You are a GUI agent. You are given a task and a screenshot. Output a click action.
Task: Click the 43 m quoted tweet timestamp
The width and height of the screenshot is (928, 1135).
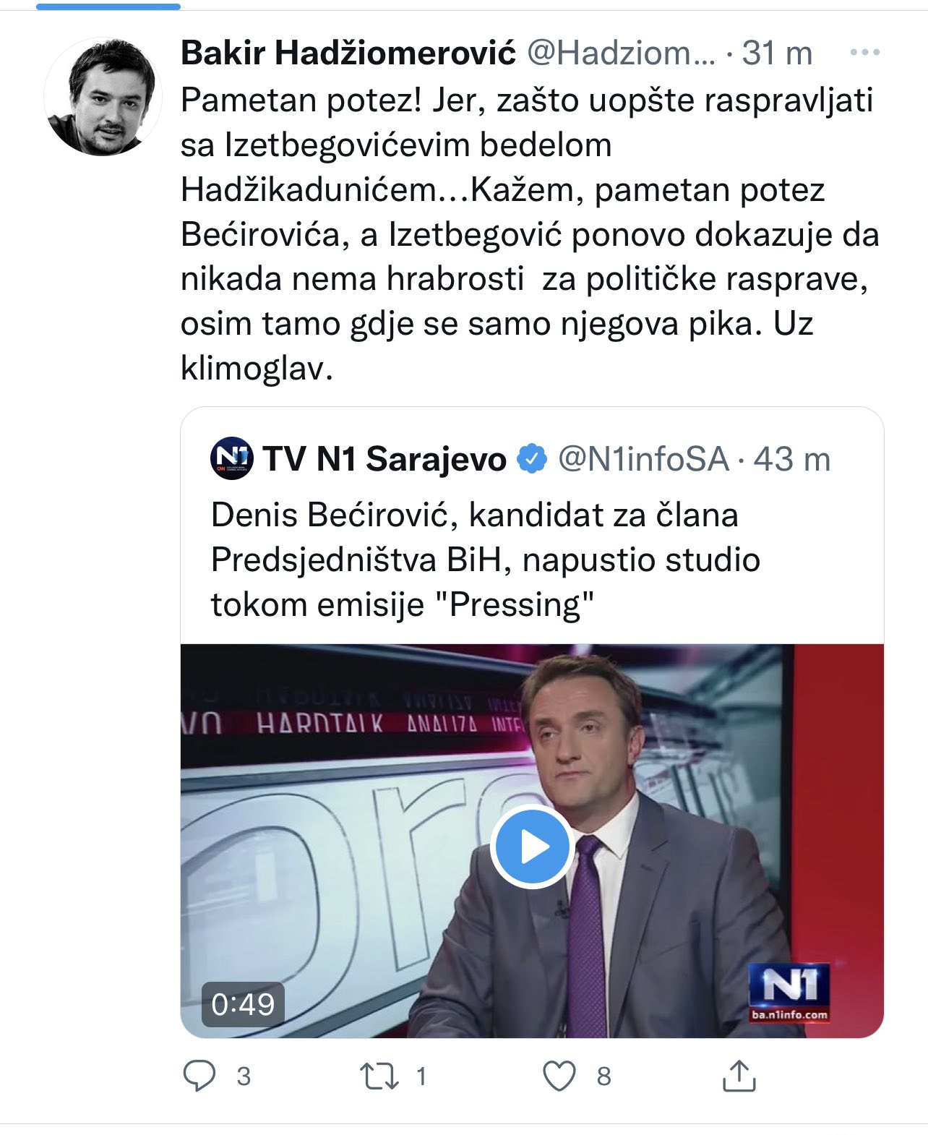pyautogui.click(x=792, y=459)
